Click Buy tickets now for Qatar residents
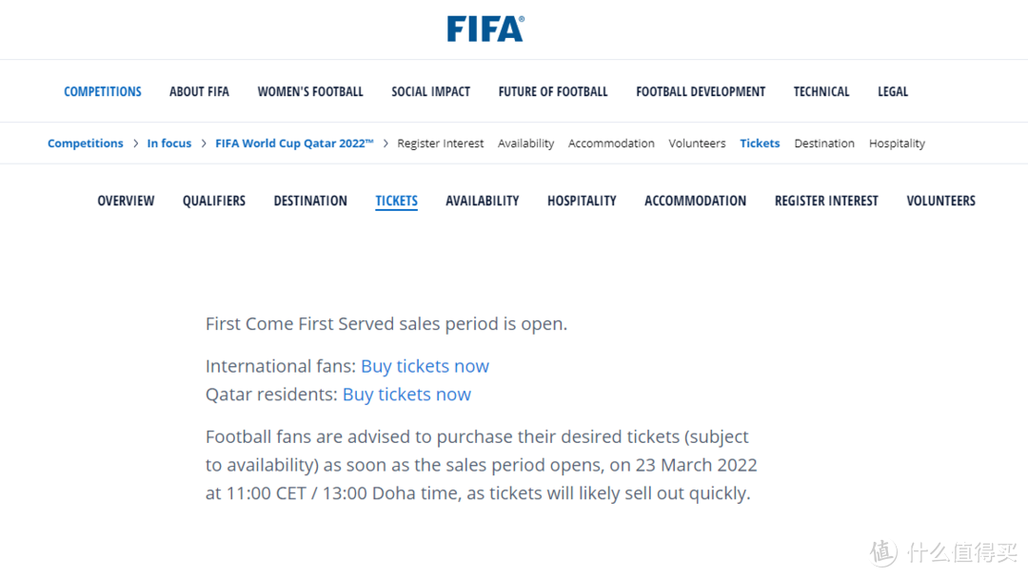Viewport: 1028px width, 577px height. point(406,394)
